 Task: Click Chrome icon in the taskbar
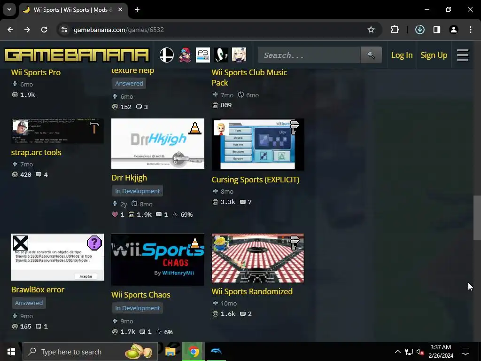click(x=193, y=352)
